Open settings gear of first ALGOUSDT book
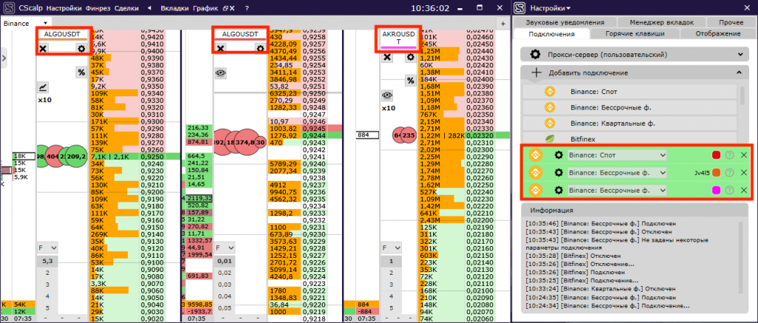This screenshot has width=758, height=323. pyautogui.click(x=81, y=48)
